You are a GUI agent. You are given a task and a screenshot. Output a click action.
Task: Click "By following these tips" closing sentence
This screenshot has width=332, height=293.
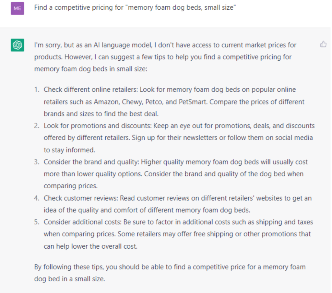170,273
